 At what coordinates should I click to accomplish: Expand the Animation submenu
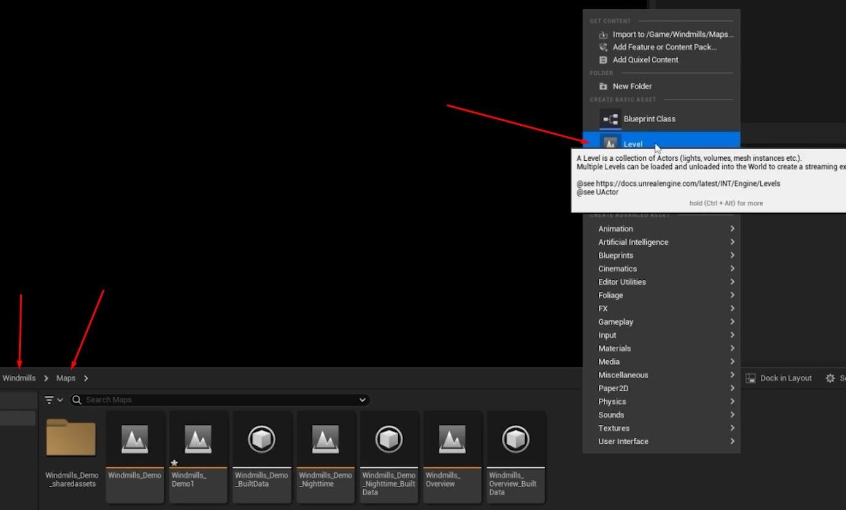point(661,229)
